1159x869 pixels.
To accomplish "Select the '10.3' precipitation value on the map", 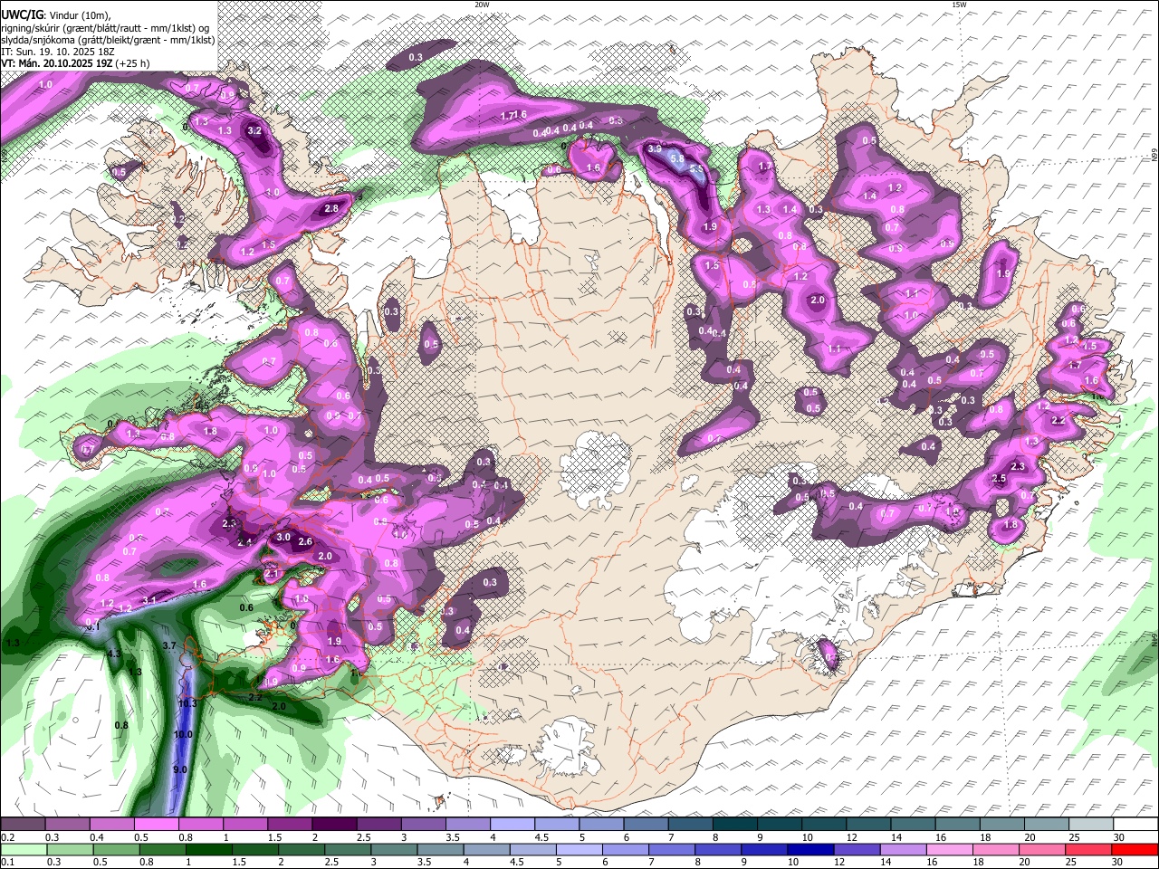I will click(187, 703).
